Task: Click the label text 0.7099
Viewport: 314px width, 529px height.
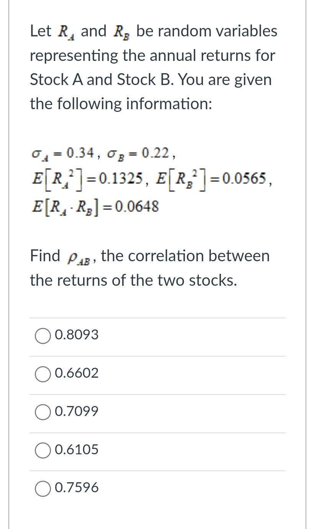Action: point(77,411)
